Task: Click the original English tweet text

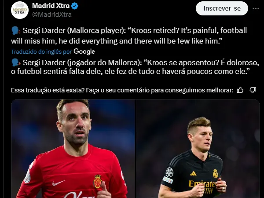Action: [x=129, y=36]
